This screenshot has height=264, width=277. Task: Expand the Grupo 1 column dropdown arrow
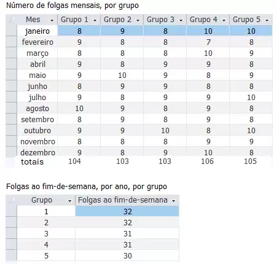coord(95,20)
